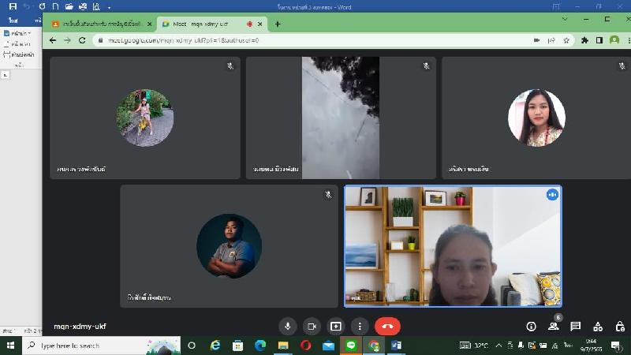Turn off the camera in Meet
The height and width of the screenshot is (355, 631).
(x=312, y=326)
